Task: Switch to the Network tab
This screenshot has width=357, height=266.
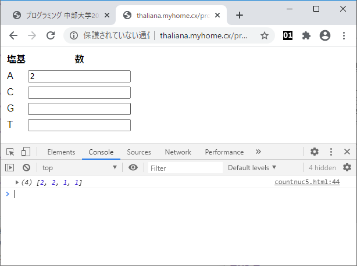Action: [x=178, y=152]
